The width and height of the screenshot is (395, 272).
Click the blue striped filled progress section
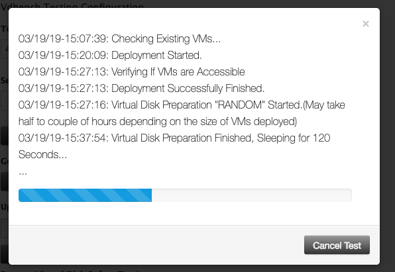coord(85,195)
